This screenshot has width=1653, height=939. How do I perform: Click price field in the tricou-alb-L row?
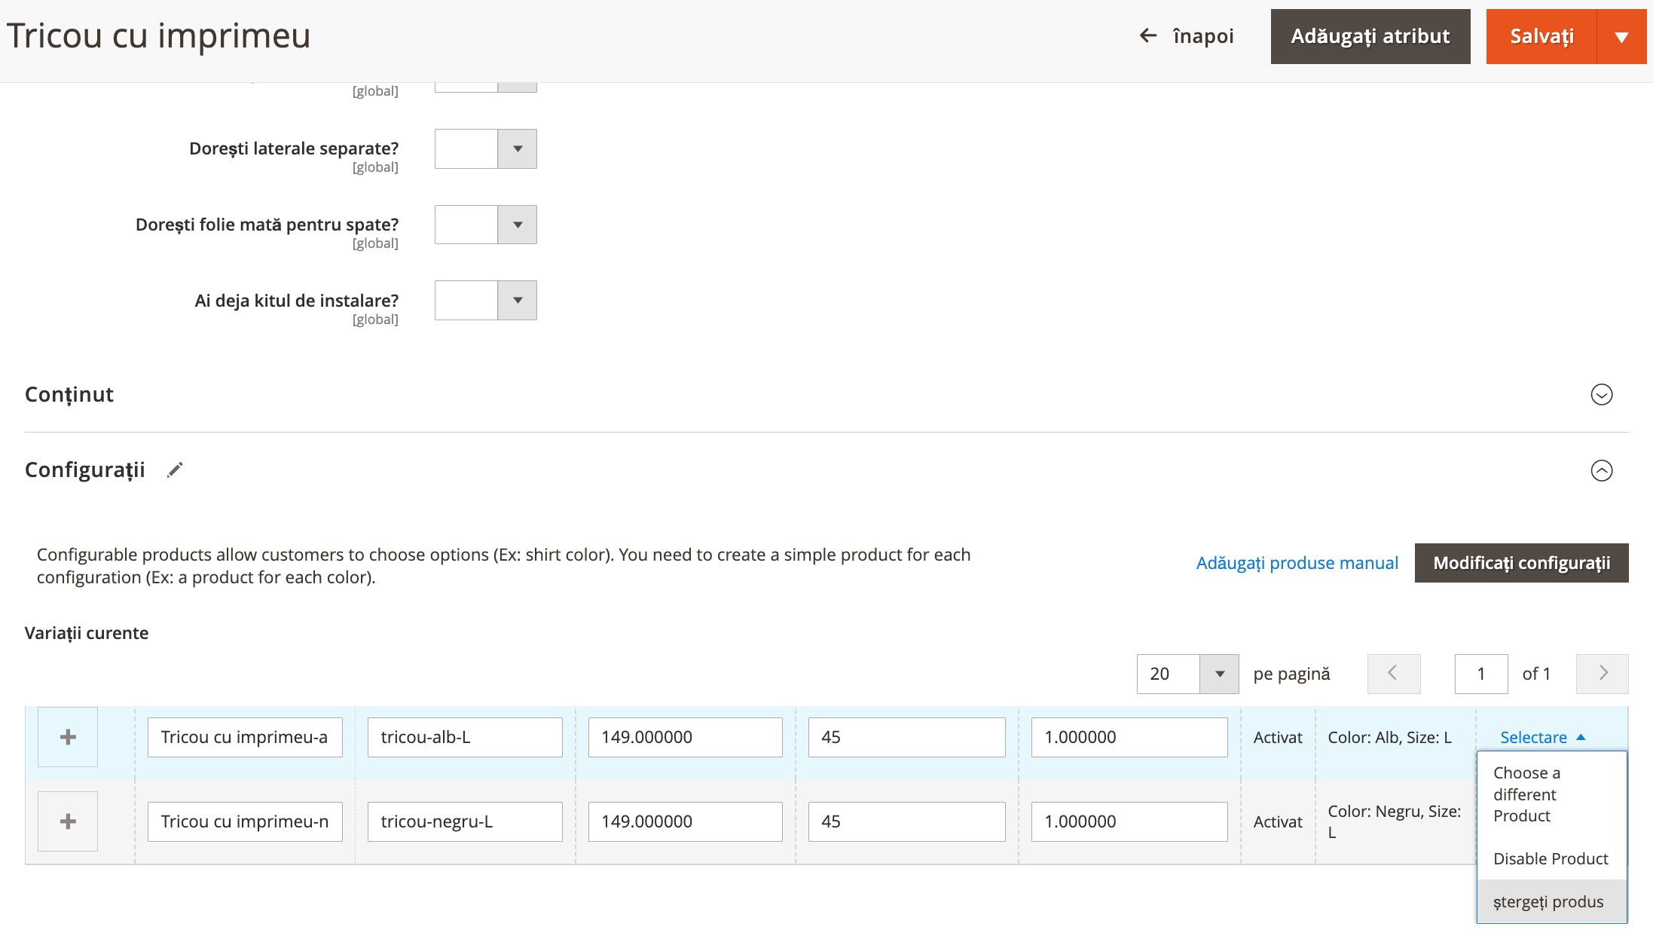[x=686, y=737]
